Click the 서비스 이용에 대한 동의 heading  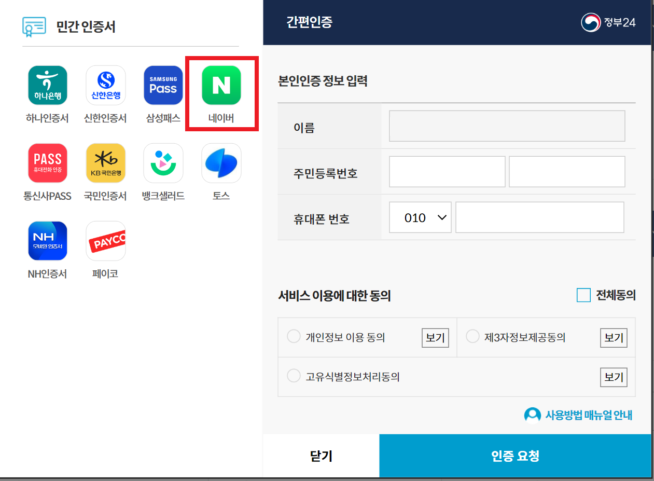click(x=335, y=296)
